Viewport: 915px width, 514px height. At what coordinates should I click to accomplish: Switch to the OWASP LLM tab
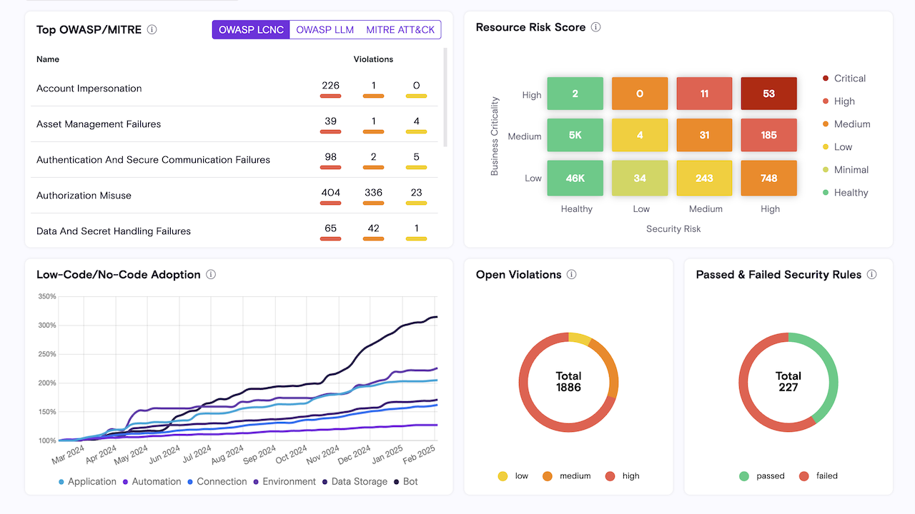[325, 30]
